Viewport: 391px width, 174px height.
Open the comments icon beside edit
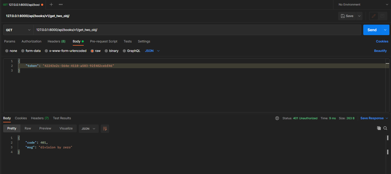(x=382, y=16)
